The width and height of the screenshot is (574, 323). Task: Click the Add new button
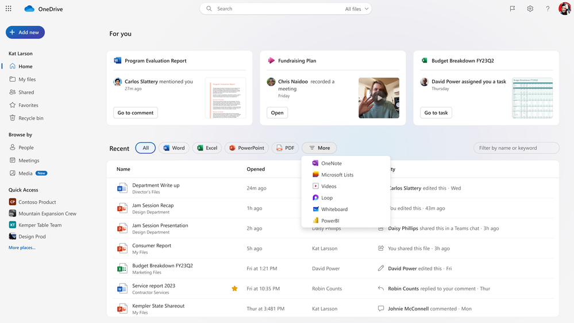[x=25, y=32]
